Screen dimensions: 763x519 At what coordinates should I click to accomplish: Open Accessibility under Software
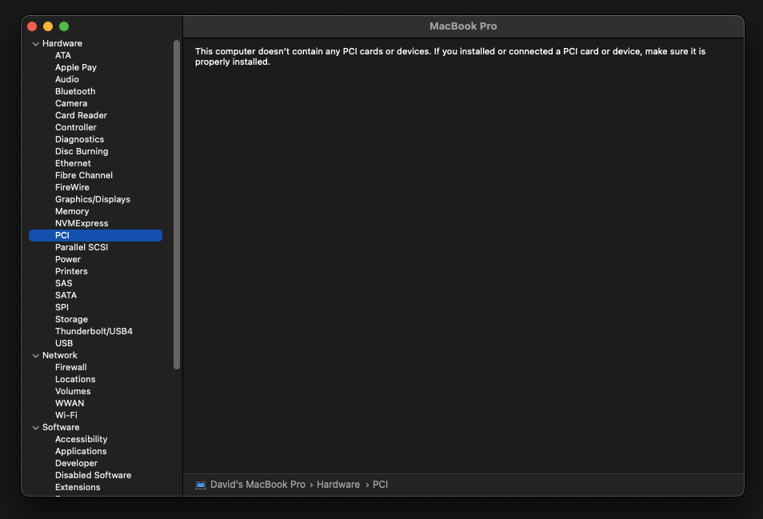(x=81, y=439)
